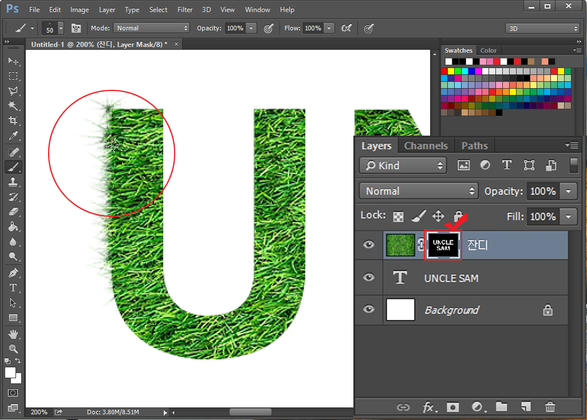Toggle pixel layer filter
This screenshot has height=420, width=587.
pos(463,165)
